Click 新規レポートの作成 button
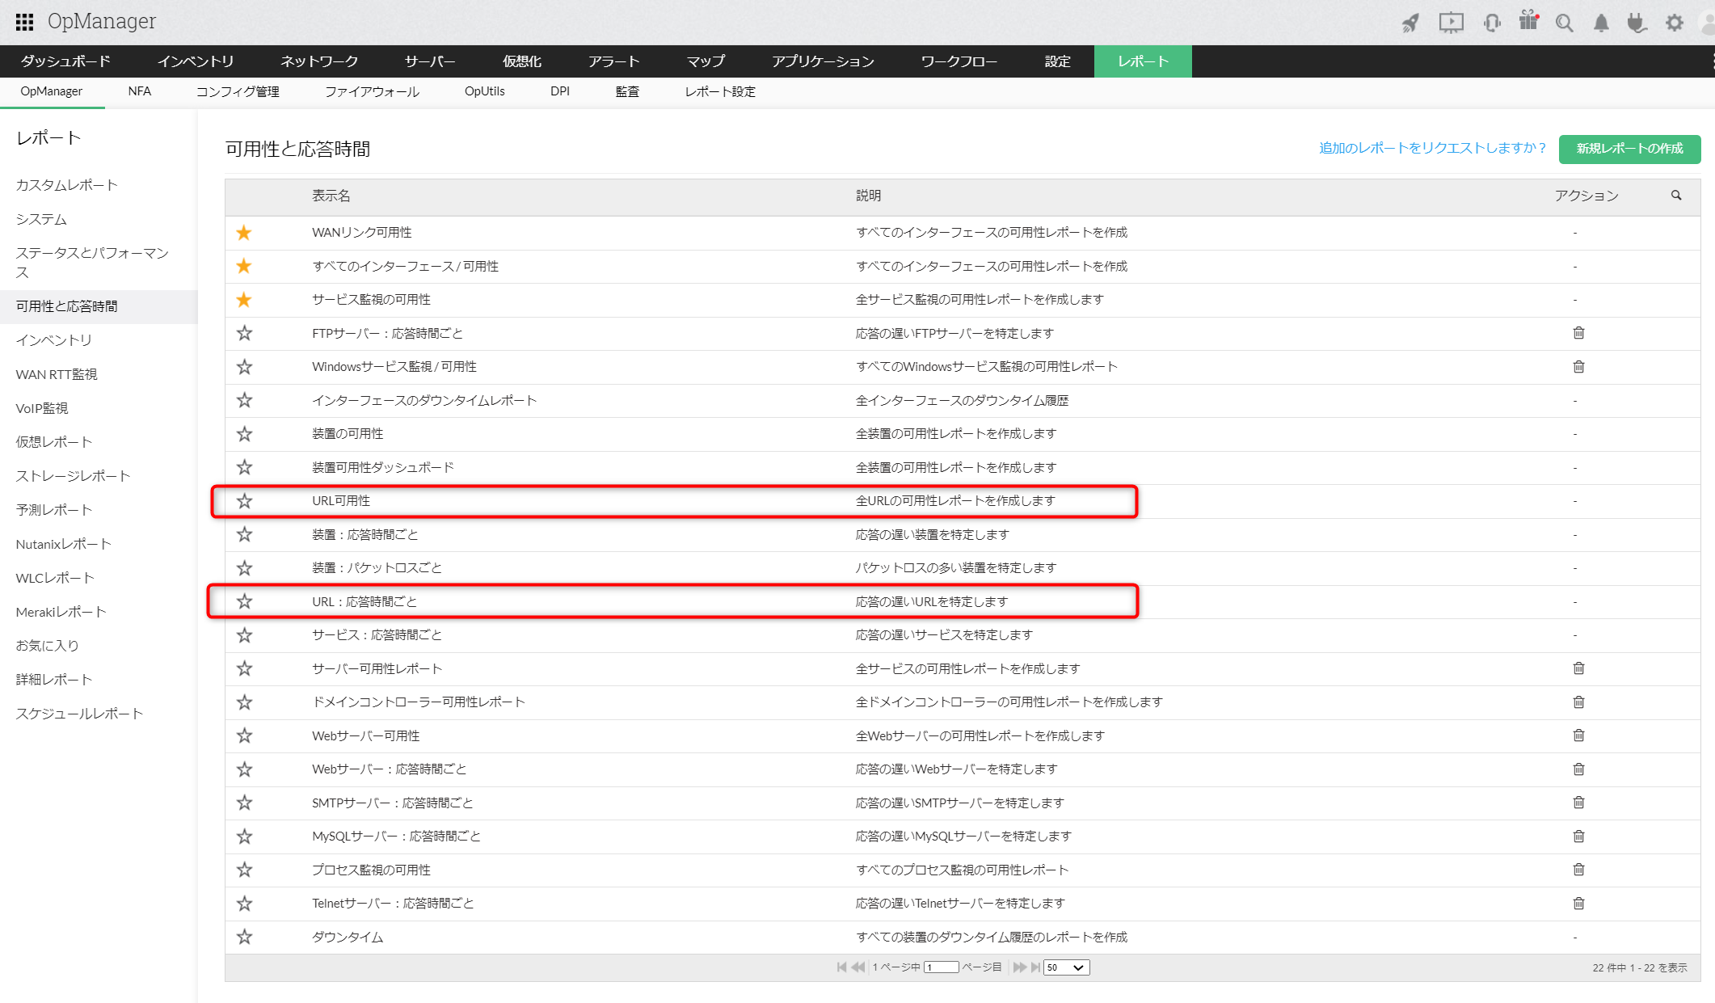The height and width of the screenshot is (1003, 1715). tap(1629, 149)
